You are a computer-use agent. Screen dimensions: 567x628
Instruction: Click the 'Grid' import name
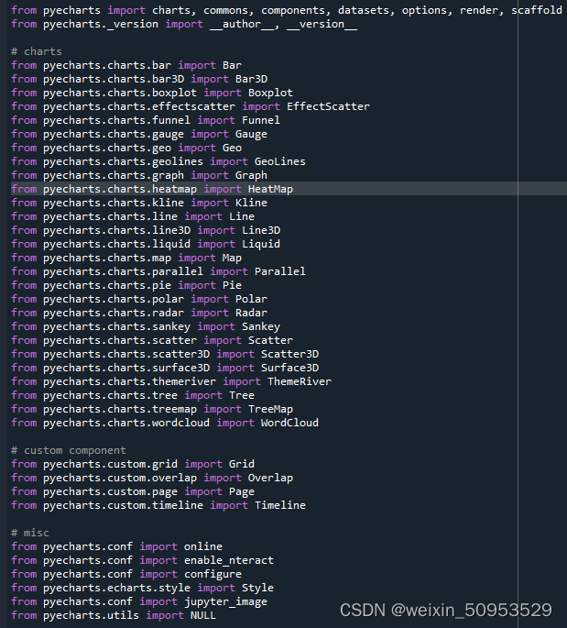pyautogui.click(x=242, y=464)
